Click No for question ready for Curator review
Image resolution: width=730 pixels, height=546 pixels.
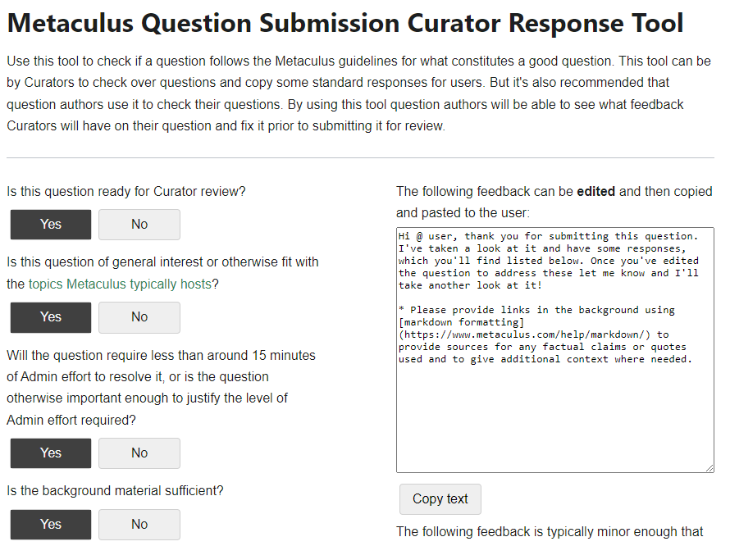pyautogui.click(x=139, y=224)
